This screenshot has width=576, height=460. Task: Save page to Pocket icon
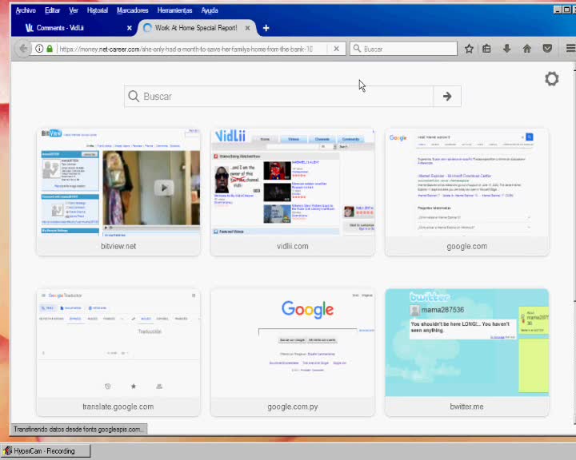click(x=547, y=49)
